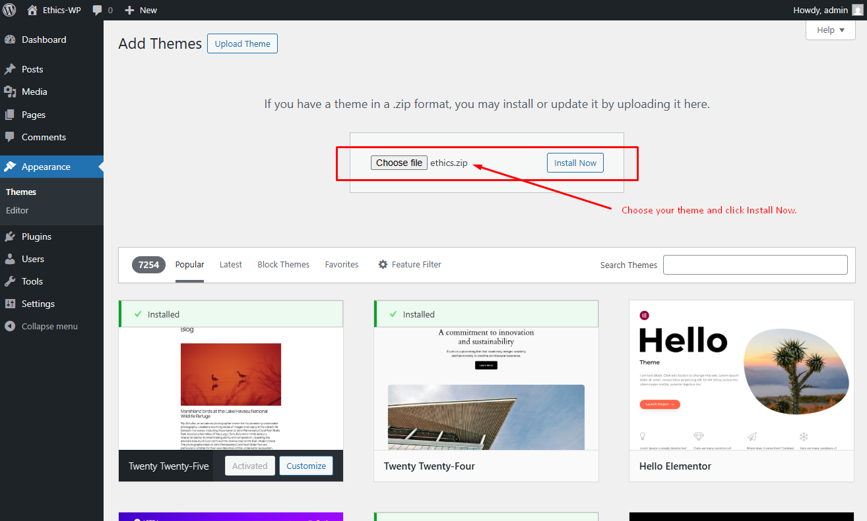Screen dimensions: 867x521
Task: Click the Plugins plug icon
Action: 10,236
